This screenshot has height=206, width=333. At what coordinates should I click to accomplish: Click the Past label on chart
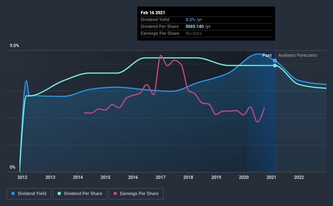coord(267,55)
